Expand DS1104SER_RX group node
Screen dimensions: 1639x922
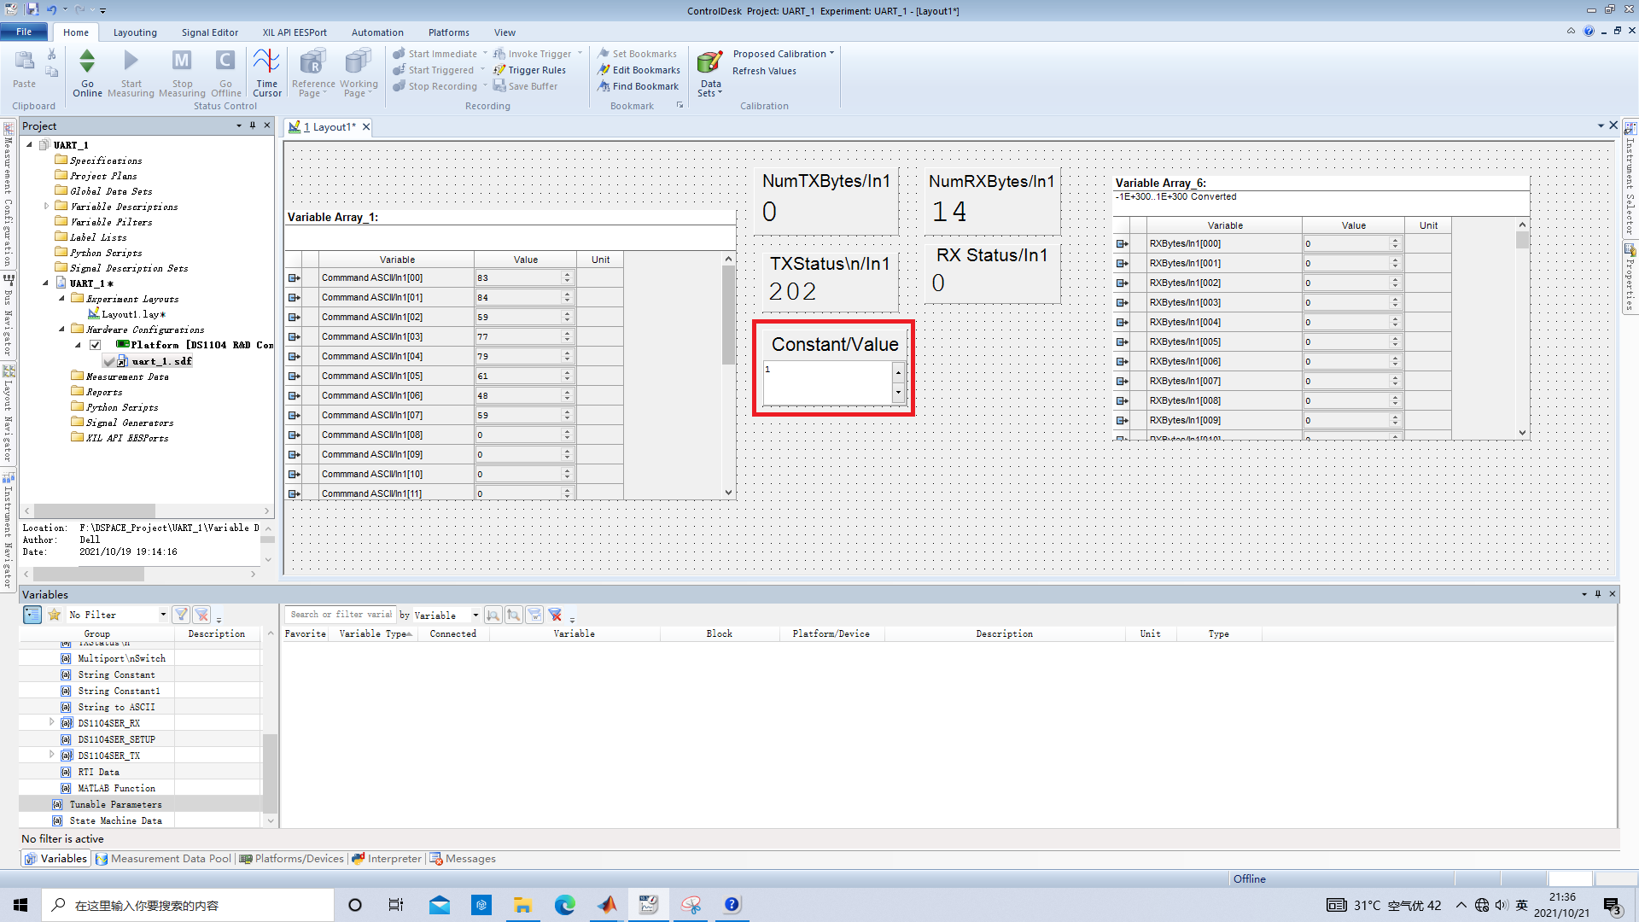click(x=51, y=722)
